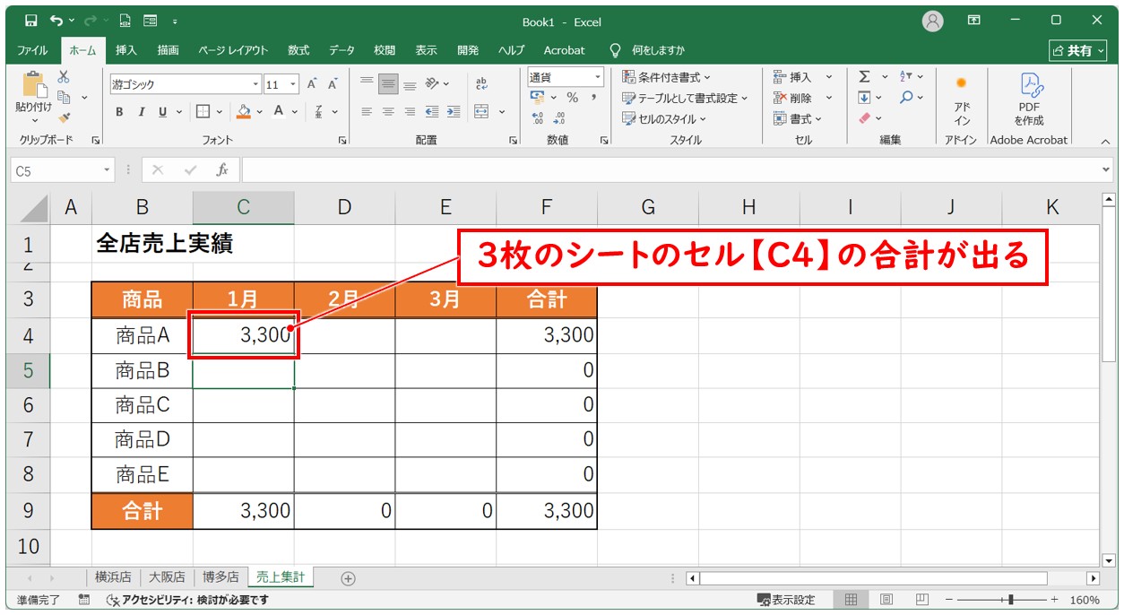Toggle Italic formatting
This screenshot has width=1124, height=615.
point(141,112)
